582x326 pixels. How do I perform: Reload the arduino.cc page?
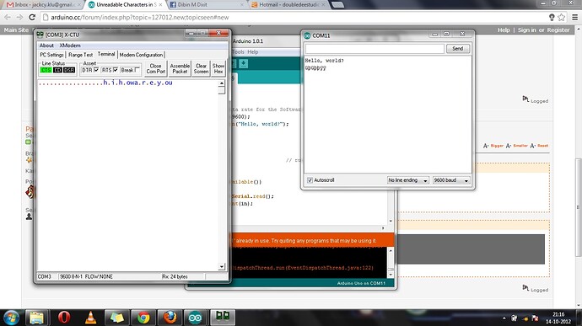click(x=32, y=18)
